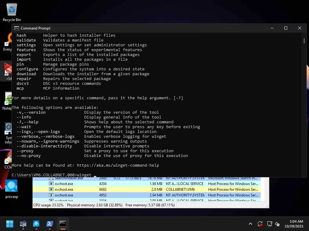Click the svchost.exe 4952 process icon

pyautogui.click(x=51, y=195)
